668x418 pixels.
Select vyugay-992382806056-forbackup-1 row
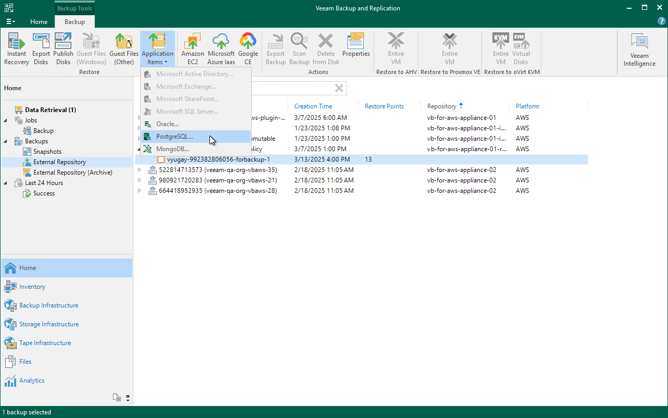click(x=361, y=159)
